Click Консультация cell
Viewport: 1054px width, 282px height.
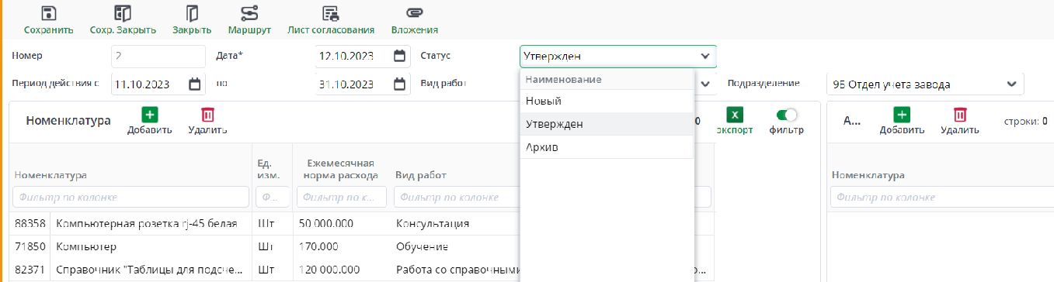pos(433,223)
